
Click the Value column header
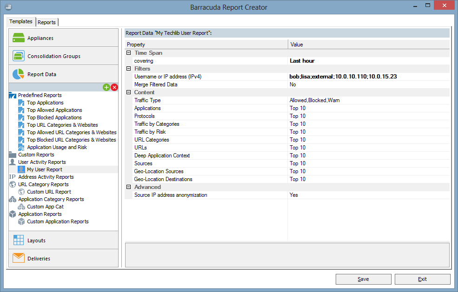[369, 45]
